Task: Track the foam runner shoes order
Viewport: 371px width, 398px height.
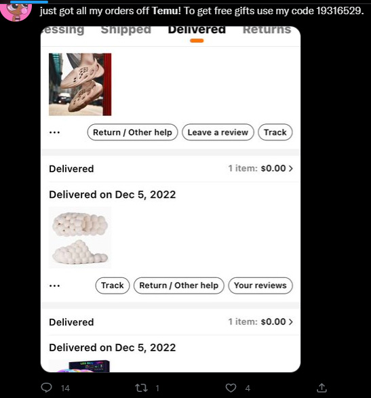Action: point(275,132)
